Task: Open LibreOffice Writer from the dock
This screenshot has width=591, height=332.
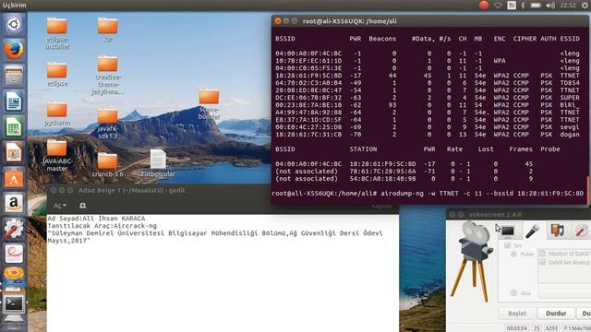Action: point(14,101)
